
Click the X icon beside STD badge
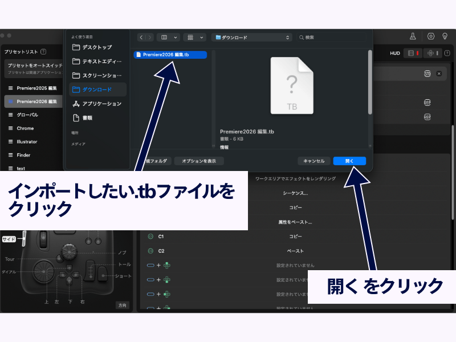tap(439, 74)
